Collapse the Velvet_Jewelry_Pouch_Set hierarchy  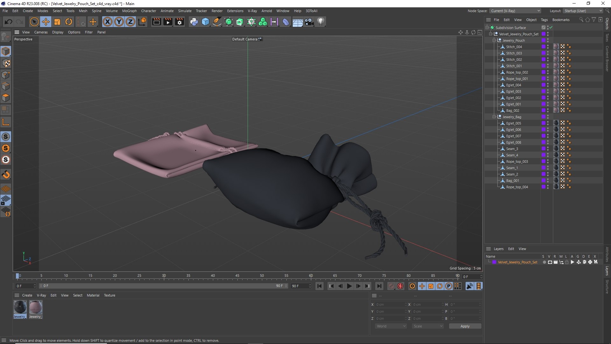491,34
